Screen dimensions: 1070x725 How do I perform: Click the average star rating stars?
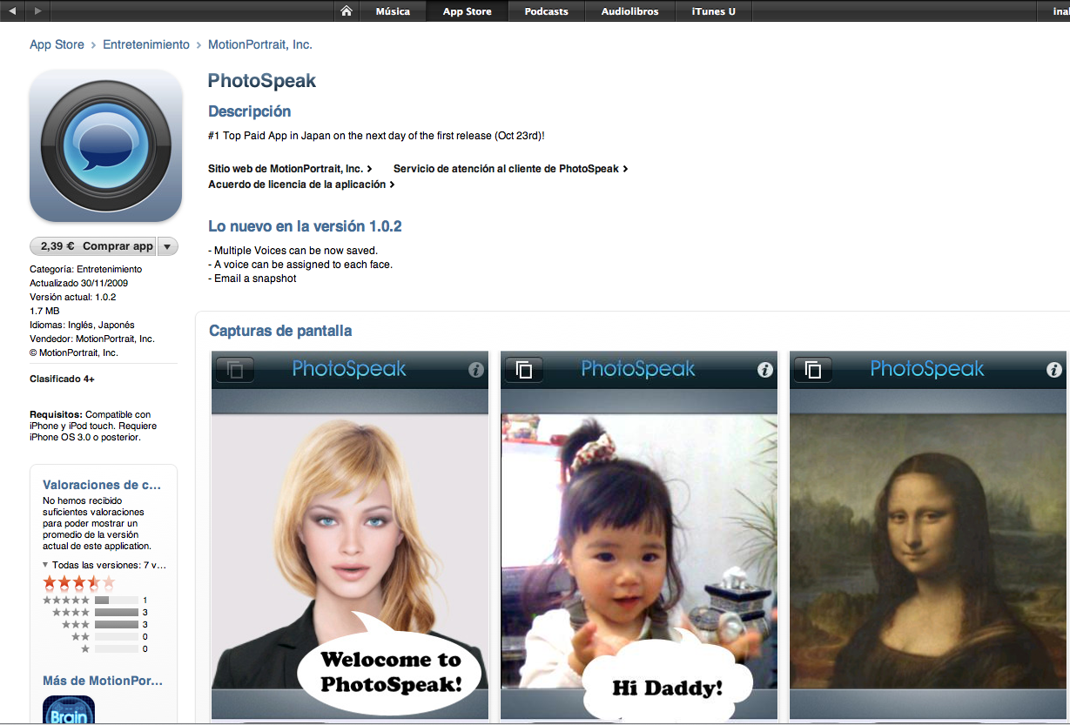coord(79,582)
